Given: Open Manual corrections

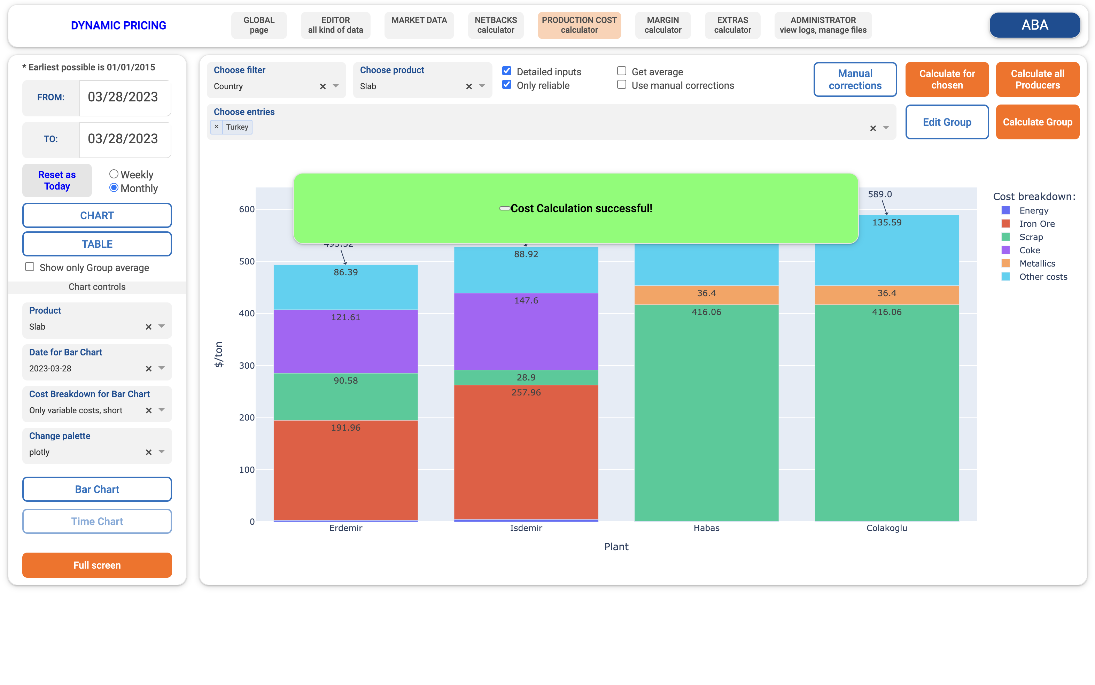Looking at the screenshot, I should click(x=855, y=79).
